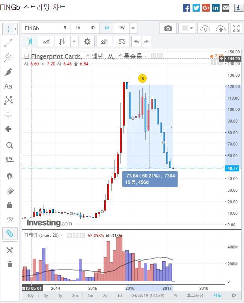The image size is (244, 303).
Task: Remove drawings with the trash icon
Action: click(x=10, y=264)
